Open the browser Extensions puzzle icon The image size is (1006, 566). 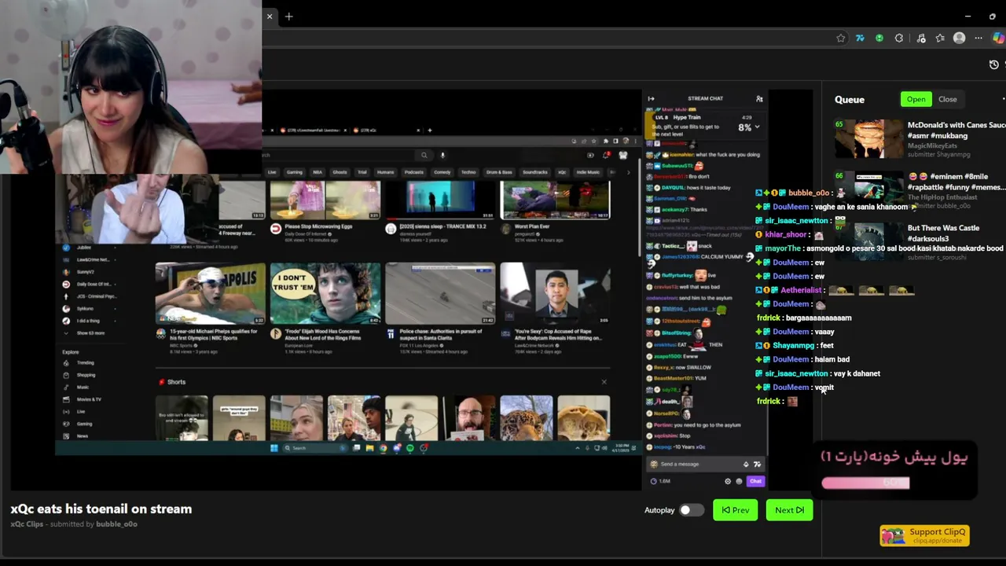(899, 38)
